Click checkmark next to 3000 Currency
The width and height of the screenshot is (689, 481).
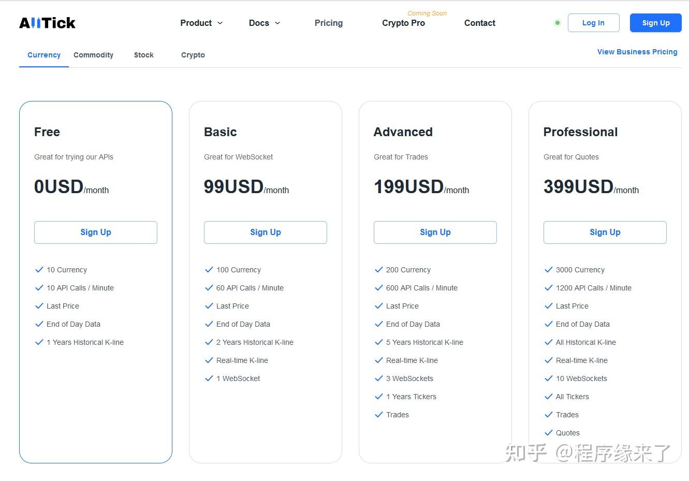(548, 270)
